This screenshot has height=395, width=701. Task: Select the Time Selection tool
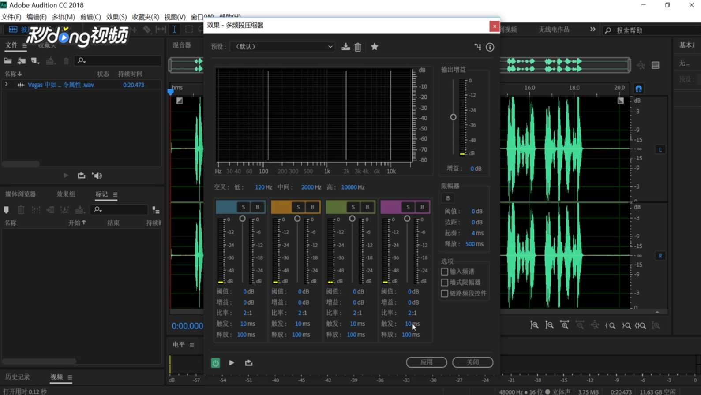tap(175, 30)
